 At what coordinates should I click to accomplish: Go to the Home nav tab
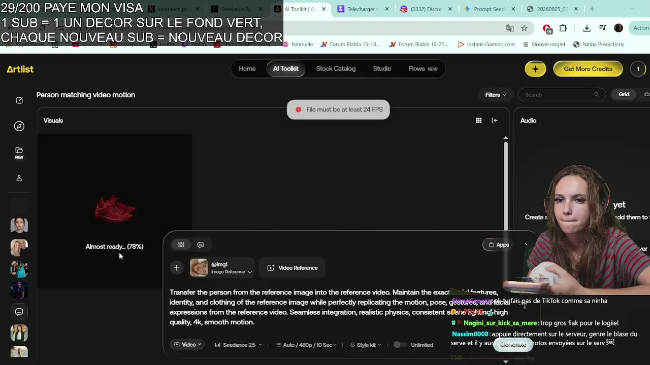point(247,69)
